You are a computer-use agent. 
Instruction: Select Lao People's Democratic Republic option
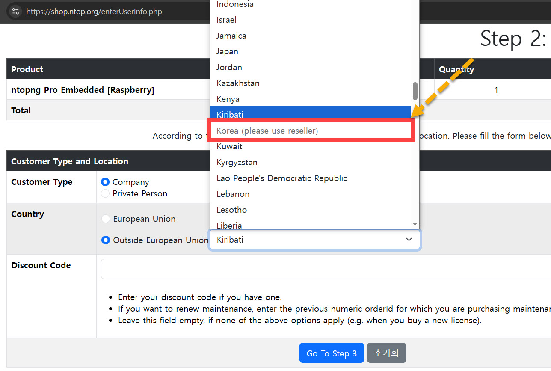[282, 178]
